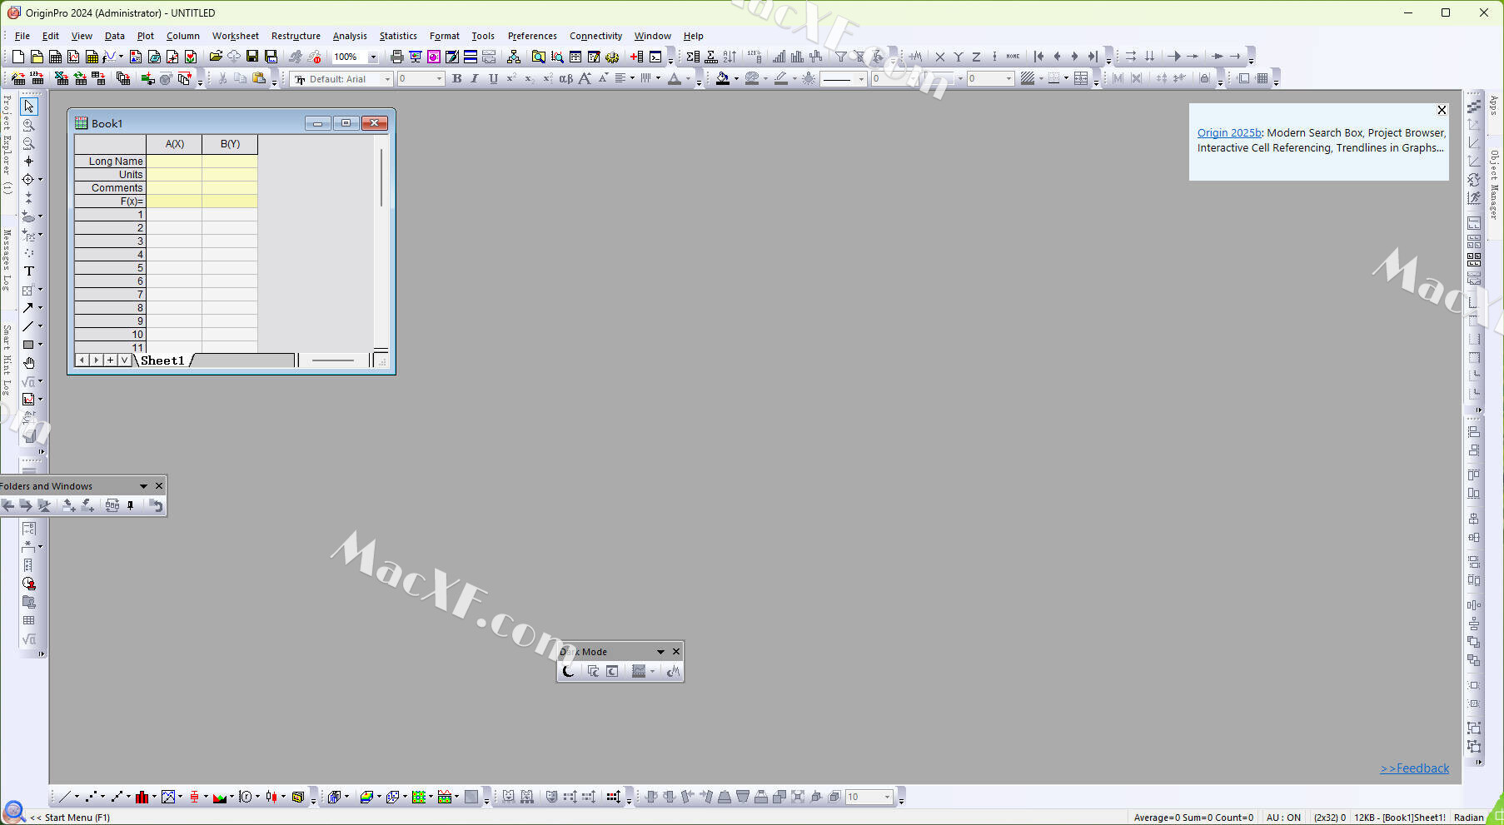The width and height of the screenshot is (1504, 825).
Task: Click the Line plot icon in bottom toolbar
Action: tap(63, 797)
